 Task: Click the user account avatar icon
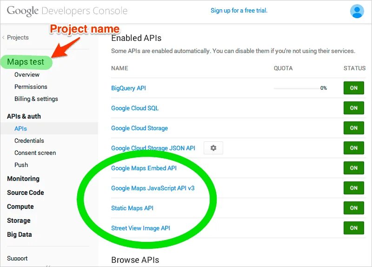357,11
